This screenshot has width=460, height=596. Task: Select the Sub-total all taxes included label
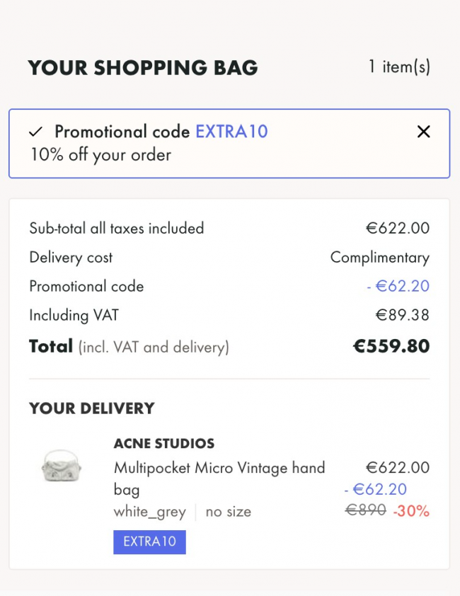(x=116, y=228)
